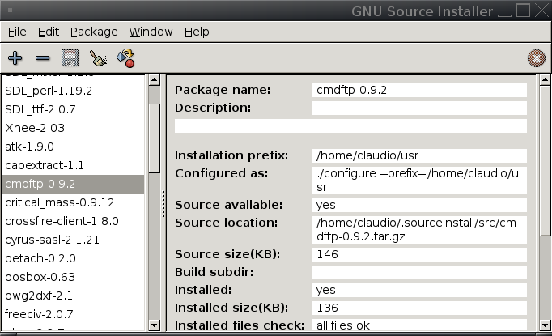The width and height of the screenshot is (552, 336).
Task: Open the Package menu
Action: pos(94,32)
